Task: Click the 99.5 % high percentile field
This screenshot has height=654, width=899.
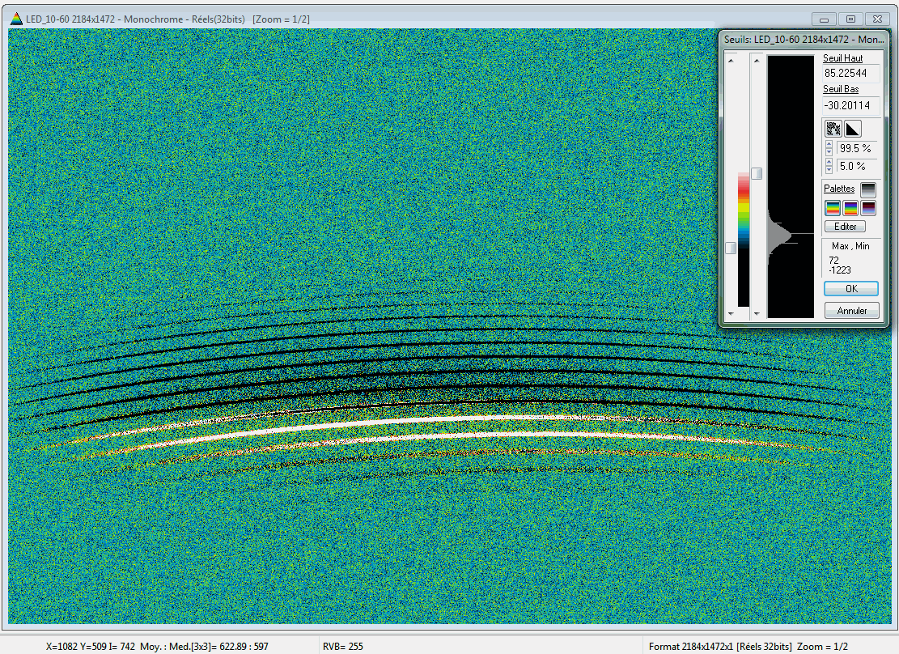Action: (x=857, y=149)
